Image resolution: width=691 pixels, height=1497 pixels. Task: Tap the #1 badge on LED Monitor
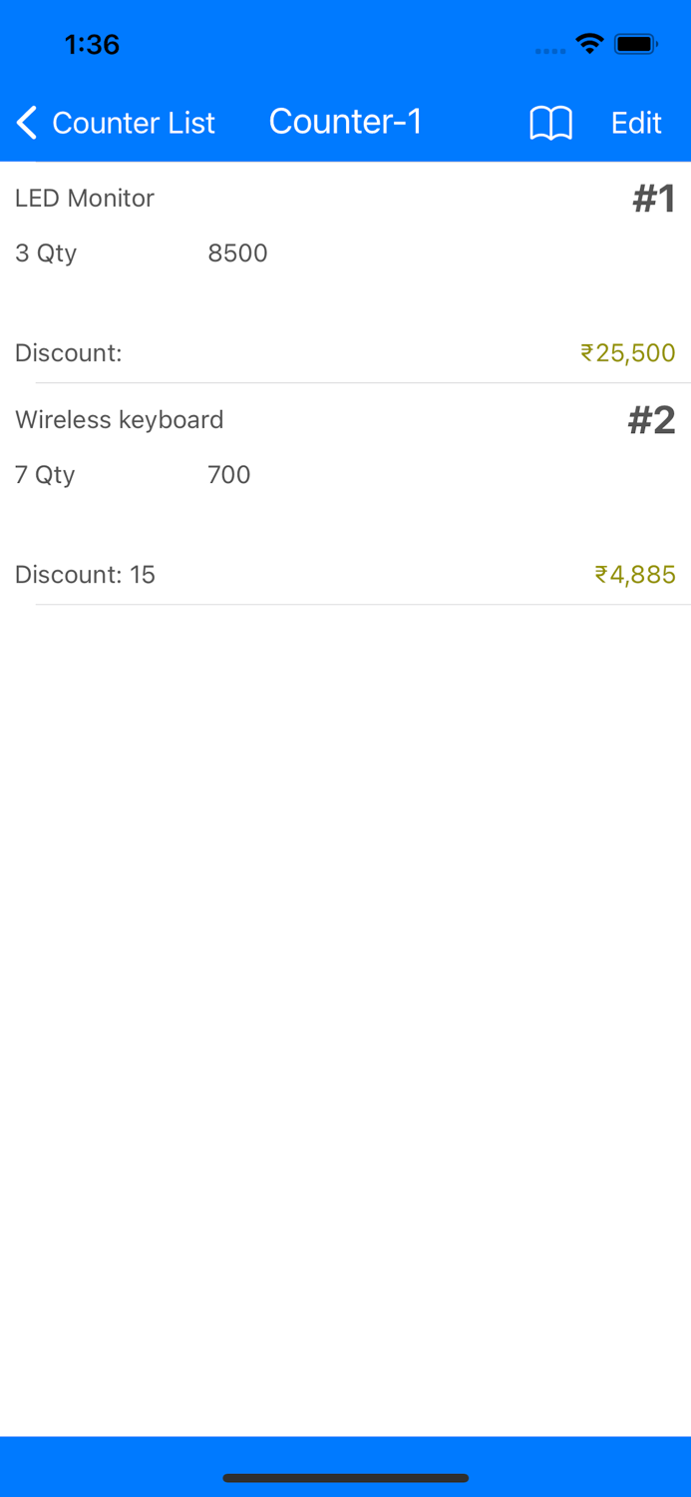tap(654, 198)
